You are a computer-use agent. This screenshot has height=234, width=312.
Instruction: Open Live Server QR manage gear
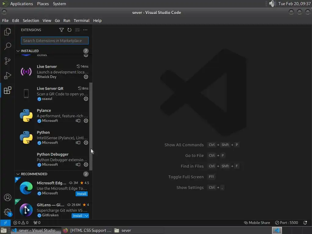point(86,99)
